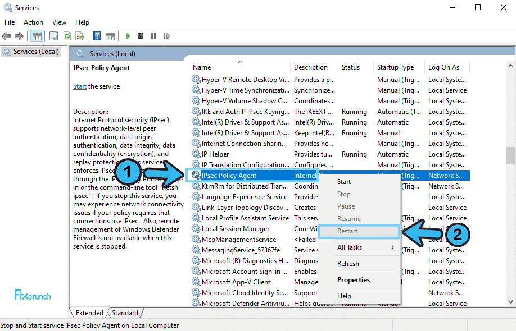The height and width of the screenshot is (331, 516).
Task: Click the vertical scrollbar thumb
Action: tap(510, 155)
